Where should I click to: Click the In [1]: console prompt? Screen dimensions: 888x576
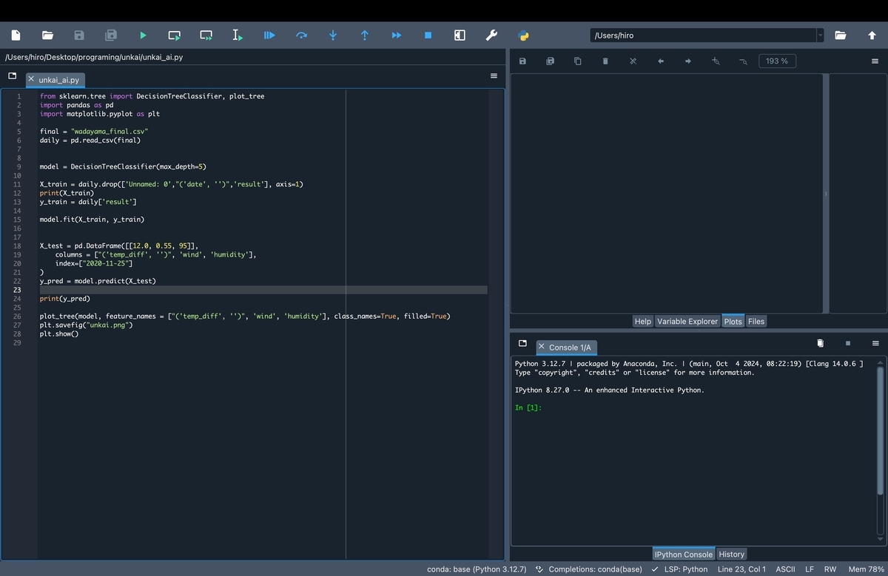tap(528, 408)
